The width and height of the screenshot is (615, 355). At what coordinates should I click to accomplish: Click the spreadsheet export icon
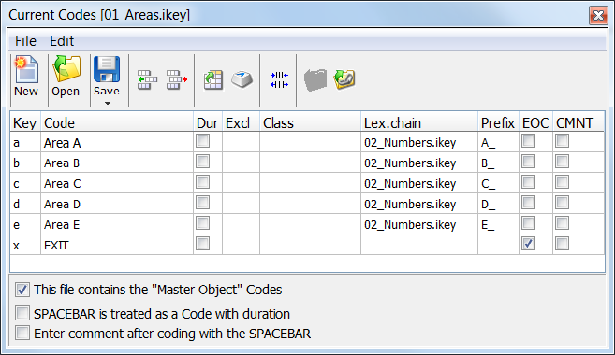point(213,79)
